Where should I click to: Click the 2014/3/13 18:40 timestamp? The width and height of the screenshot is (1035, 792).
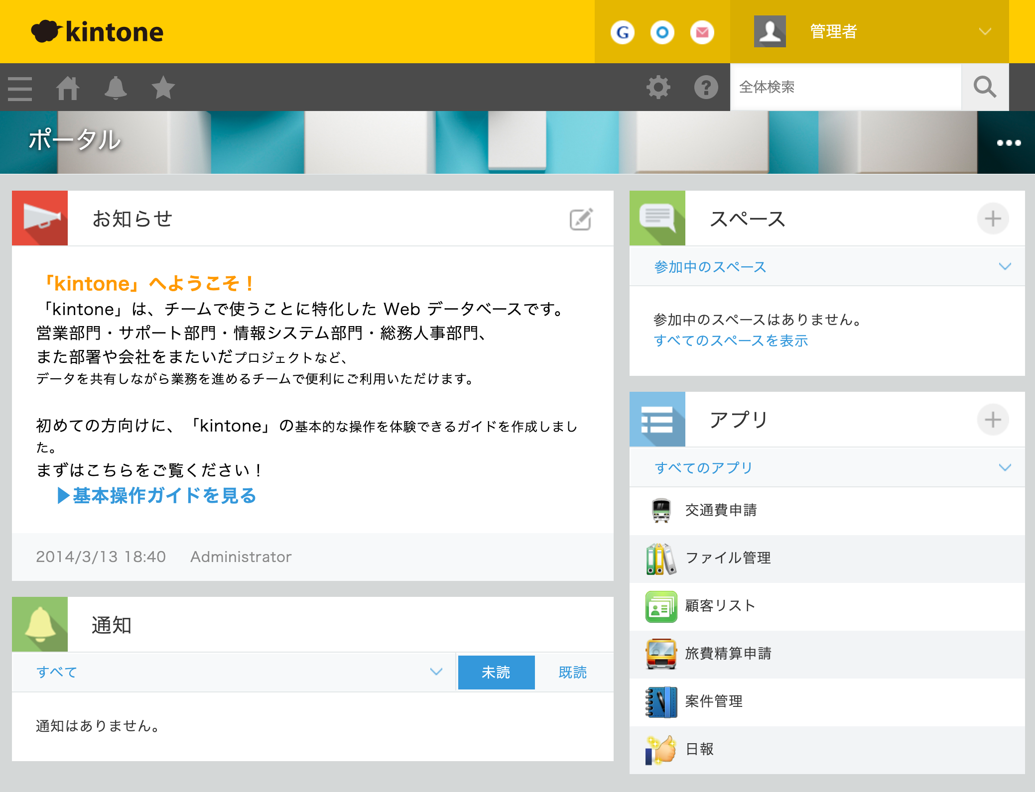(x=101, y=557)
